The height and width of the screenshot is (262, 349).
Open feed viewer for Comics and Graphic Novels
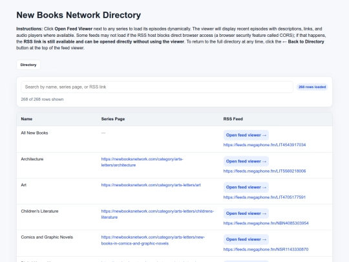(x=246, y=239)
